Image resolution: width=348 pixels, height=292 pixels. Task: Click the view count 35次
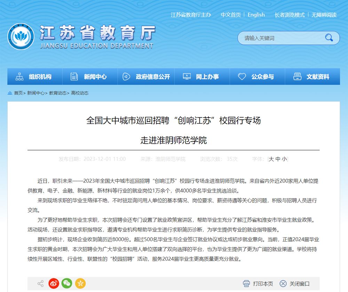pyautogui.click(x=232, y=159)
